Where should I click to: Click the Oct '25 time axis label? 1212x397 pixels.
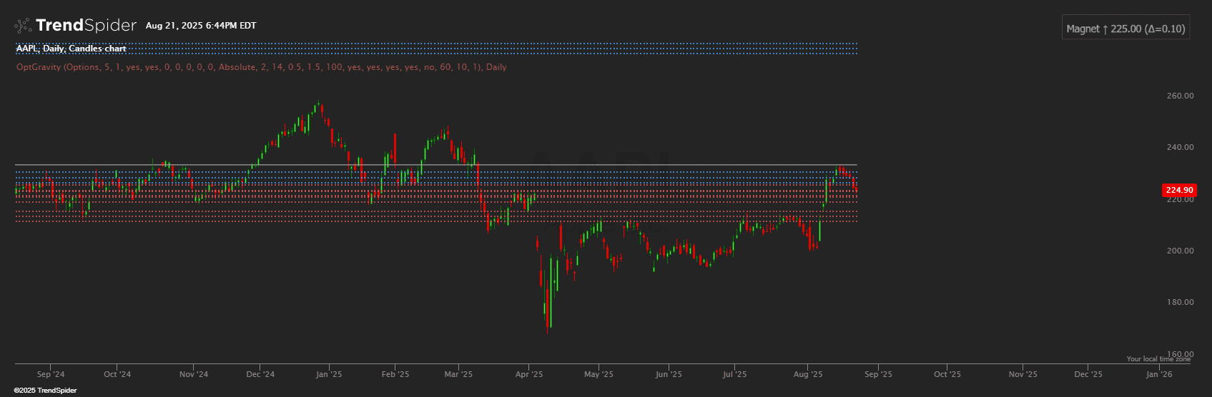point(947,374)
